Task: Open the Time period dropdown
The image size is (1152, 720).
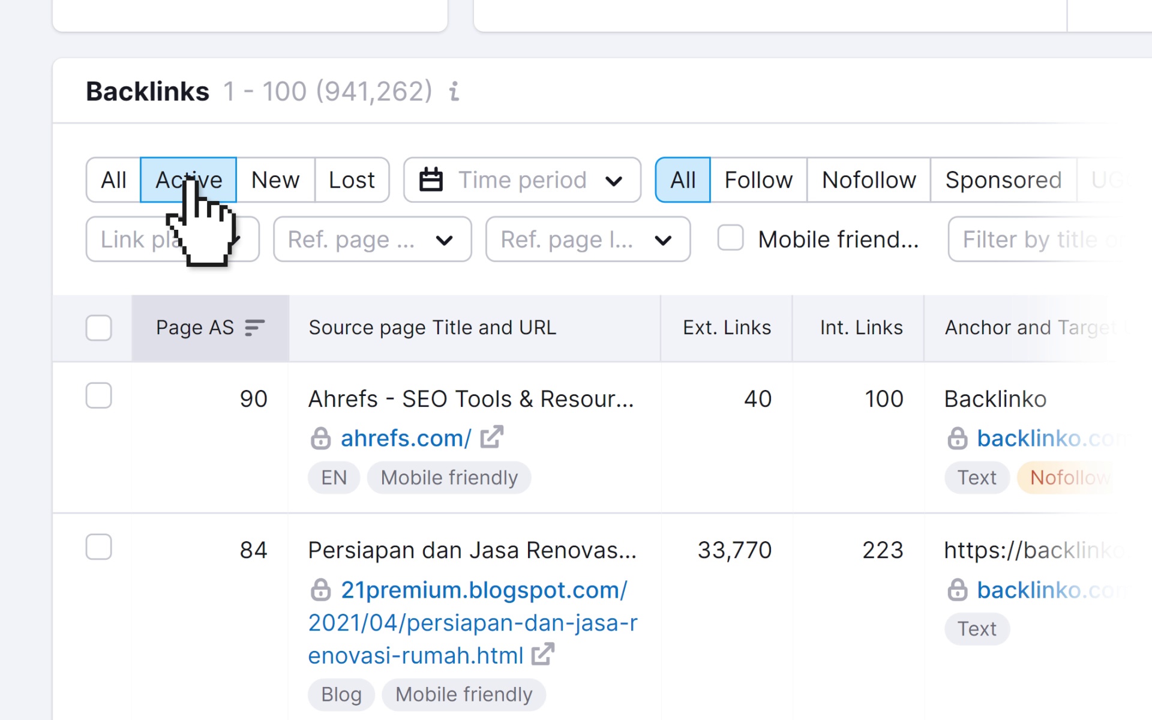Action: [x=522, y=180]
